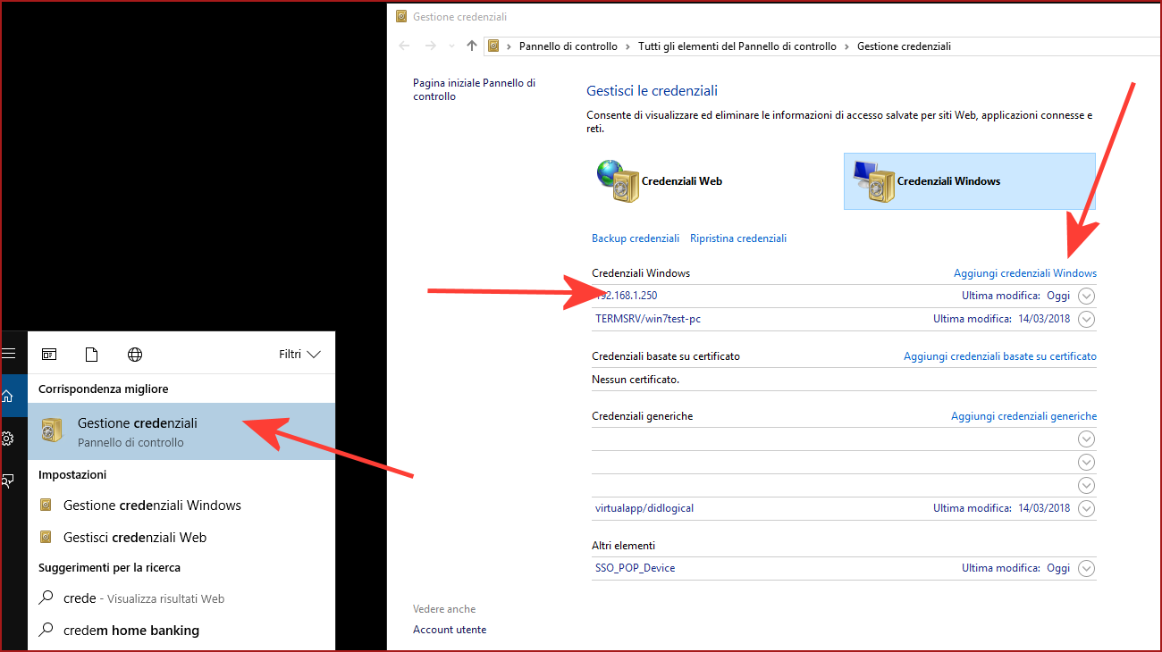Screen dimensions: 1162x652
Task: Expand first blank generic credential chevron
Action: 1087,439
